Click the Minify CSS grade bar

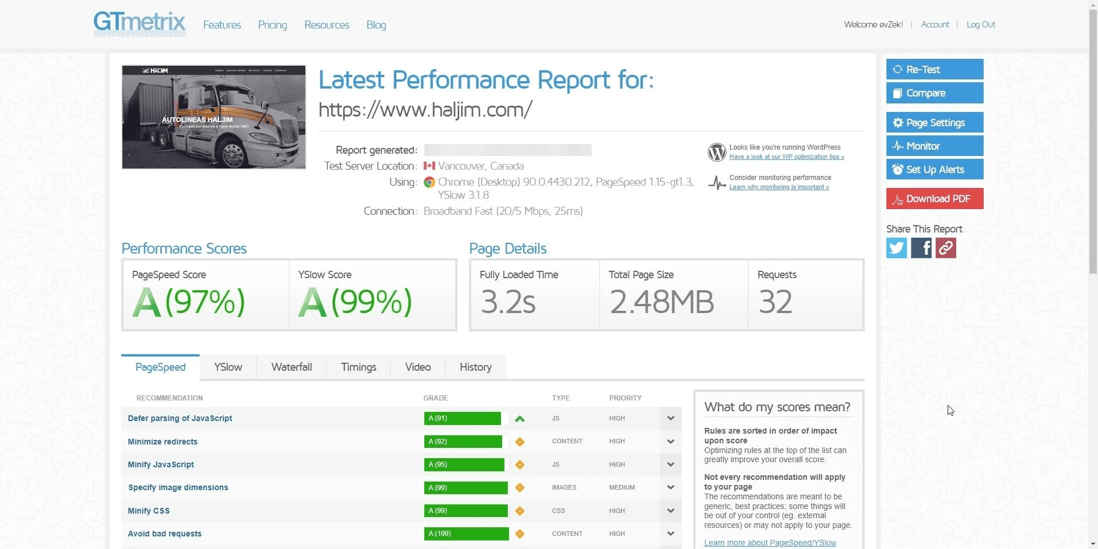tap(466, 511)
